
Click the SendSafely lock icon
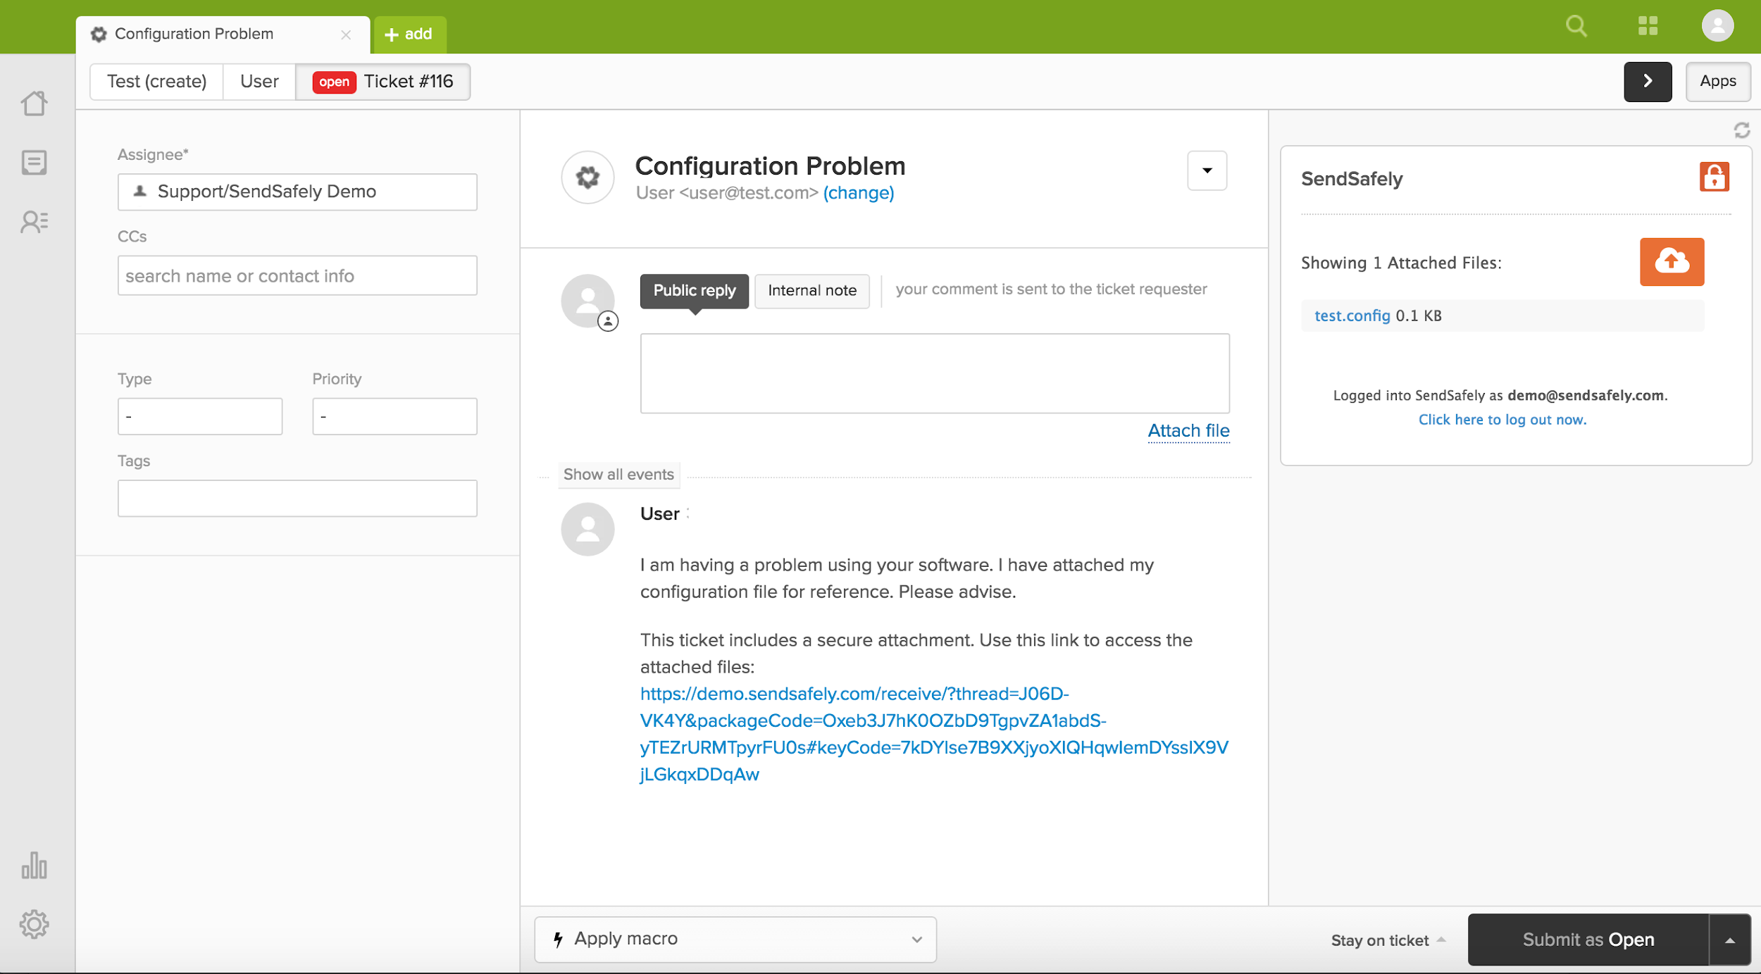(x=1714, y=177)
